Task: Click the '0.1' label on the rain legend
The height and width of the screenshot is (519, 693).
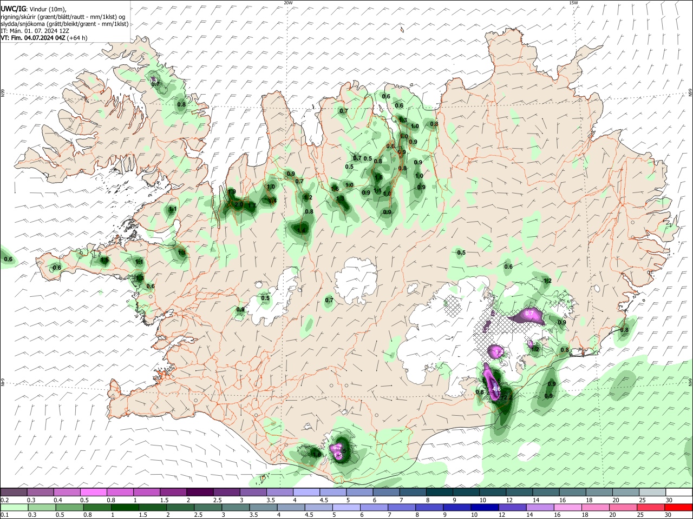Action: click(x=4, y=515)
